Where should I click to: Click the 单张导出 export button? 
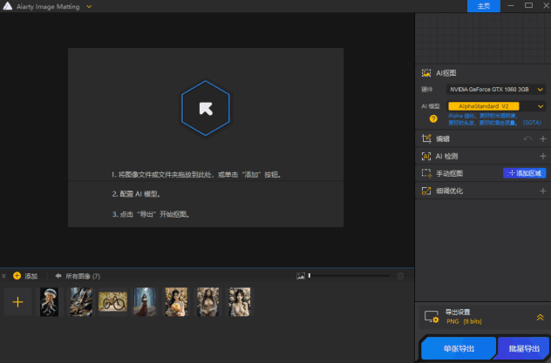[459, 349]
